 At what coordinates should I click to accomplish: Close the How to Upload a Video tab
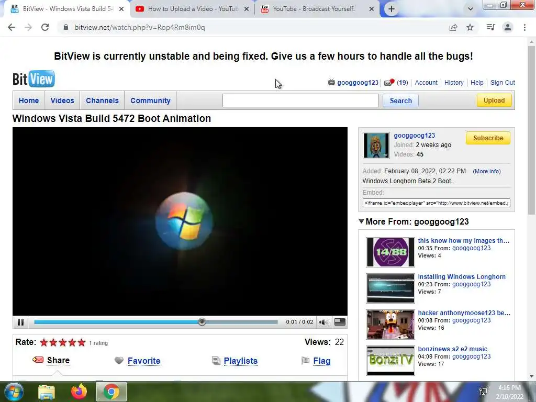tap(247, 9)
